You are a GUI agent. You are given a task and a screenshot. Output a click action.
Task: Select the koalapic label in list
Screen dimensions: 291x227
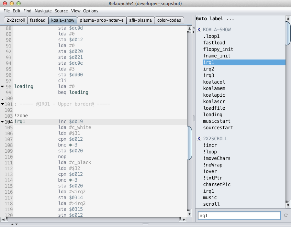(214, 95)
